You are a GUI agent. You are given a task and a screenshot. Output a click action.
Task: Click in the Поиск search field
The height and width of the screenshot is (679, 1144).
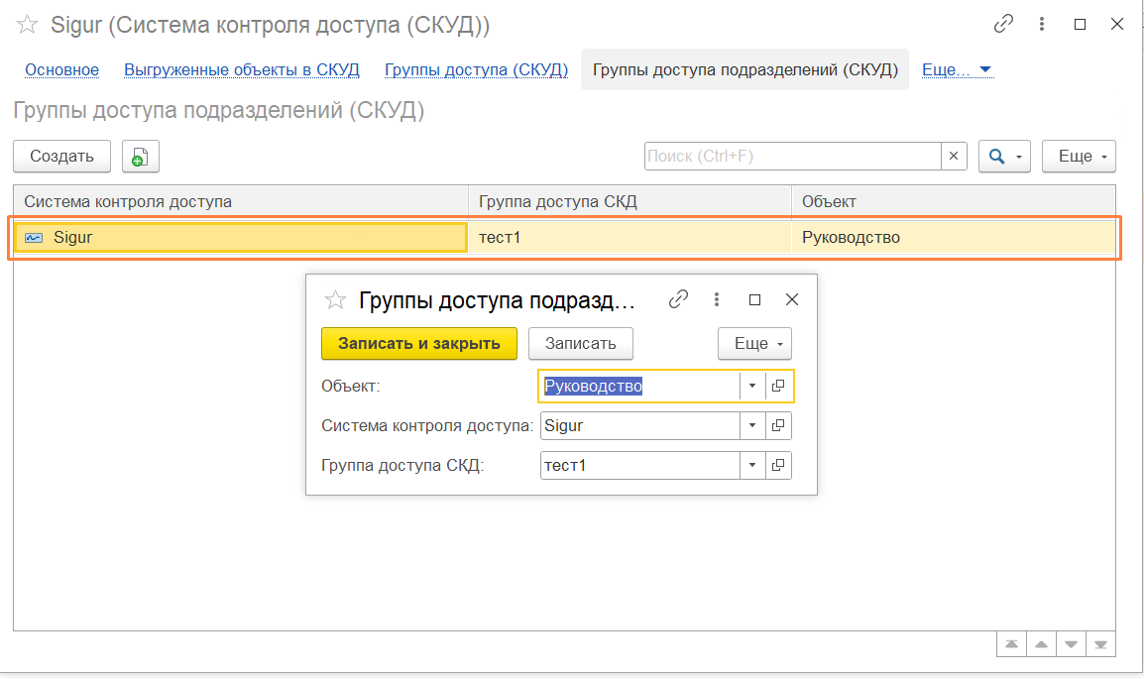(x=791, y=157)
